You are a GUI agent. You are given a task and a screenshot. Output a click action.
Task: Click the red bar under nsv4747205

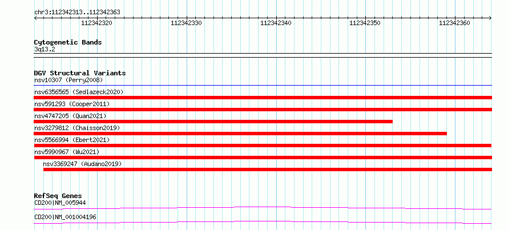[x=213, y=122]
